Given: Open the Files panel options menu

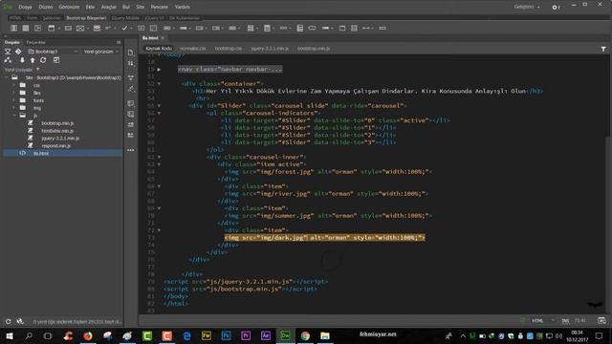Looking at the screenshot, I should pos(119,42).
